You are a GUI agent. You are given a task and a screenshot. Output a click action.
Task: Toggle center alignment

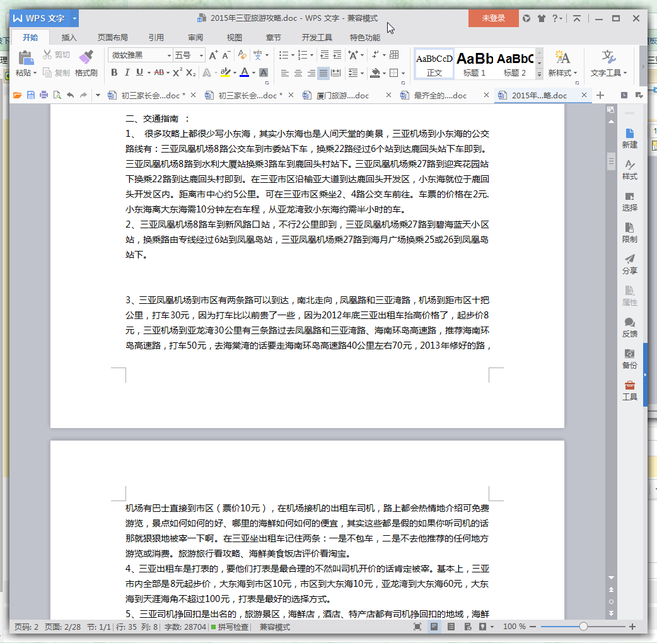tap(298, 73)
